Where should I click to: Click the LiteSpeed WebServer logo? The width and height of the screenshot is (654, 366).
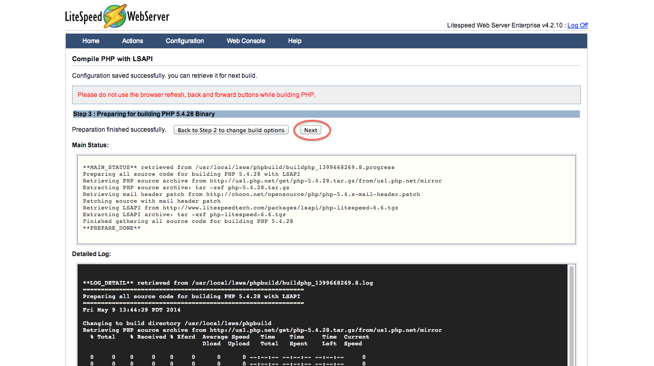(117, 17)
